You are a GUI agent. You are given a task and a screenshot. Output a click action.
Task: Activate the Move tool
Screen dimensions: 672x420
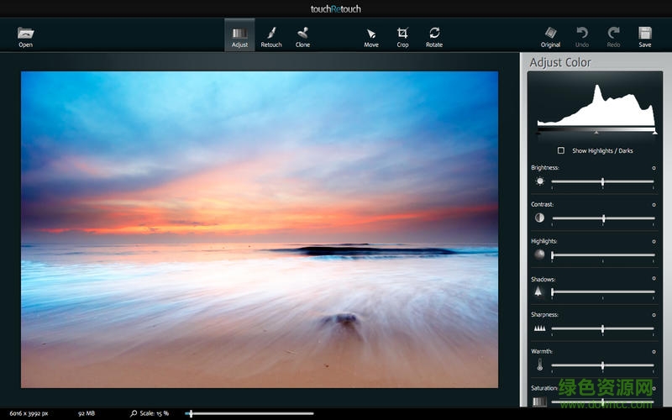[371, 36]
